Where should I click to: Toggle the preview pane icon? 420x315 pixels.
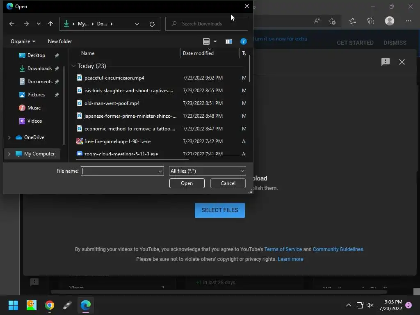(x=229, y=41)
